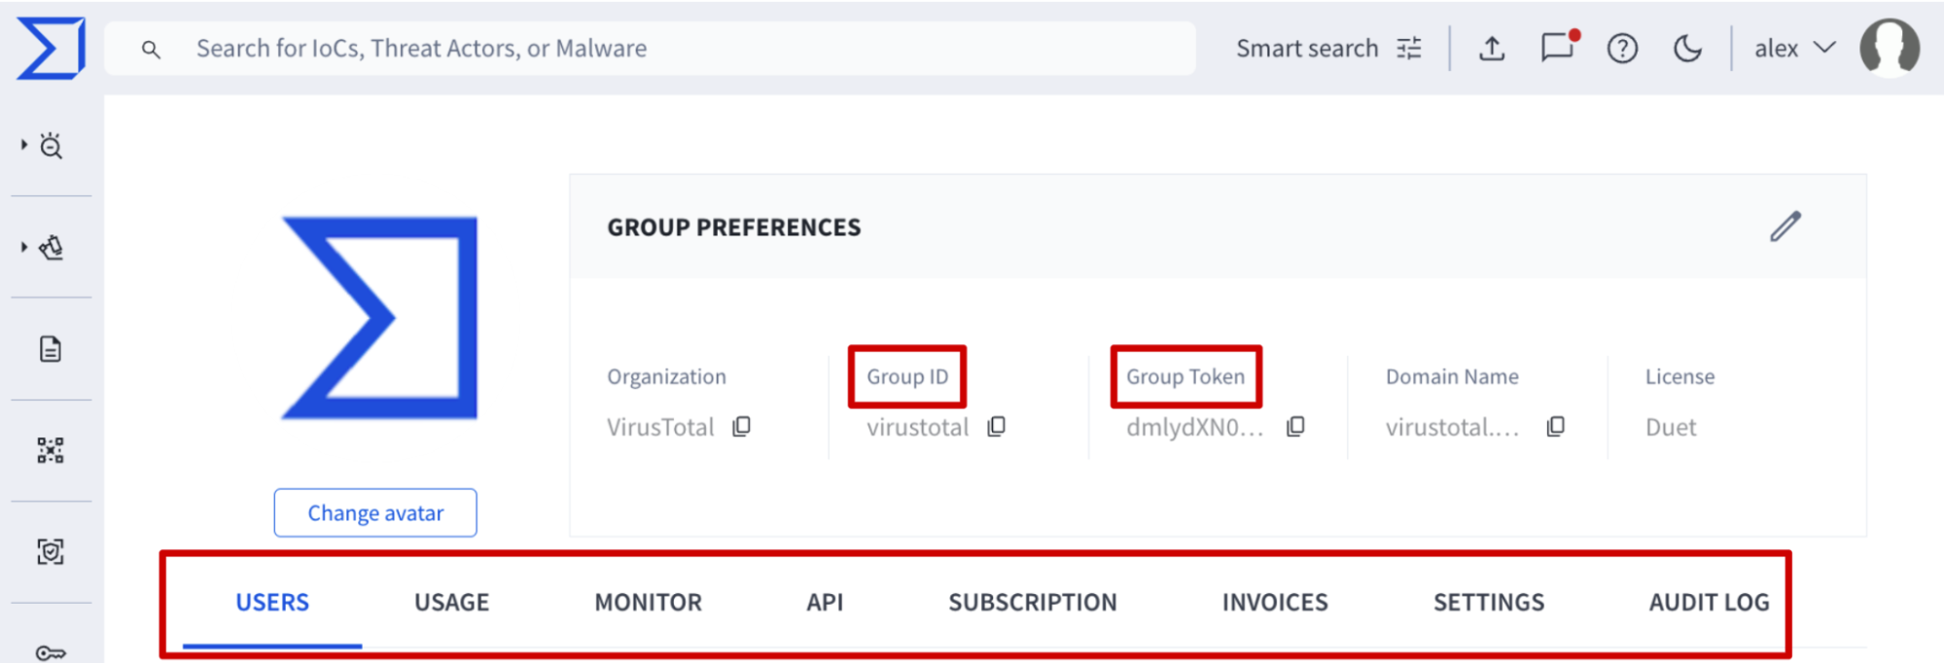Select the SUBSCRIPTION tab

coord(1033,603)
